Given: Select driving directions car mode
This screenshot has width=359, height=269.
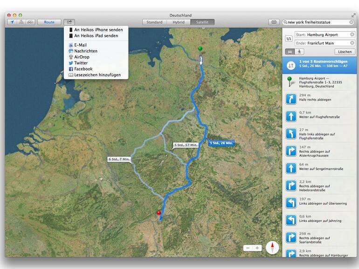Looking at the screenshot, I should 290,52.
